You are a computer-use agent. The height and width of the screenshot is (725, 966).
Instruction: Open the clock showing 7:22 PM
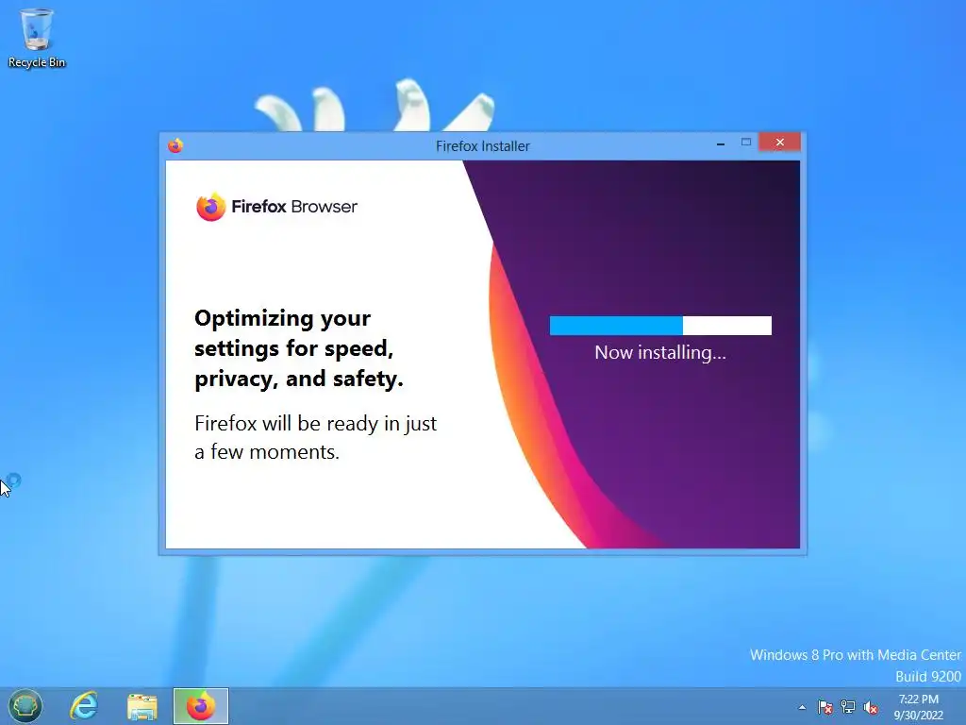point(919,707)
